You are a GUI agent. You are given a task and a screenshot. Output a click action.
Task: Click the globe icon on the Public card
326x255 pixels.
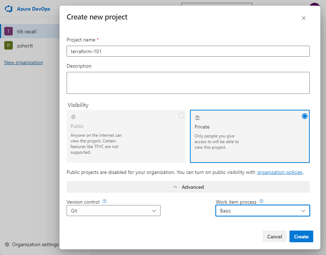[x=73, y=117]
